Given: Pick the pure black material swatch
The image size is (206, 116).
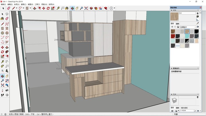Looking at the screenshot, I should point(197,32).
